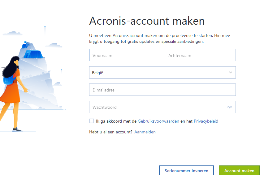264x179 pixels.
Task: Follow the Aanmelden sign-in link
Action: click(x=145, y=132)
